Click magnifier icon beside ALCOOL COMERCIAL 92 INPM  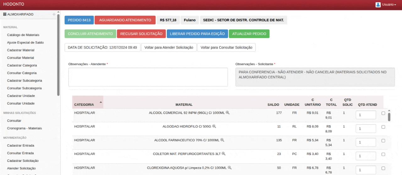228,113
